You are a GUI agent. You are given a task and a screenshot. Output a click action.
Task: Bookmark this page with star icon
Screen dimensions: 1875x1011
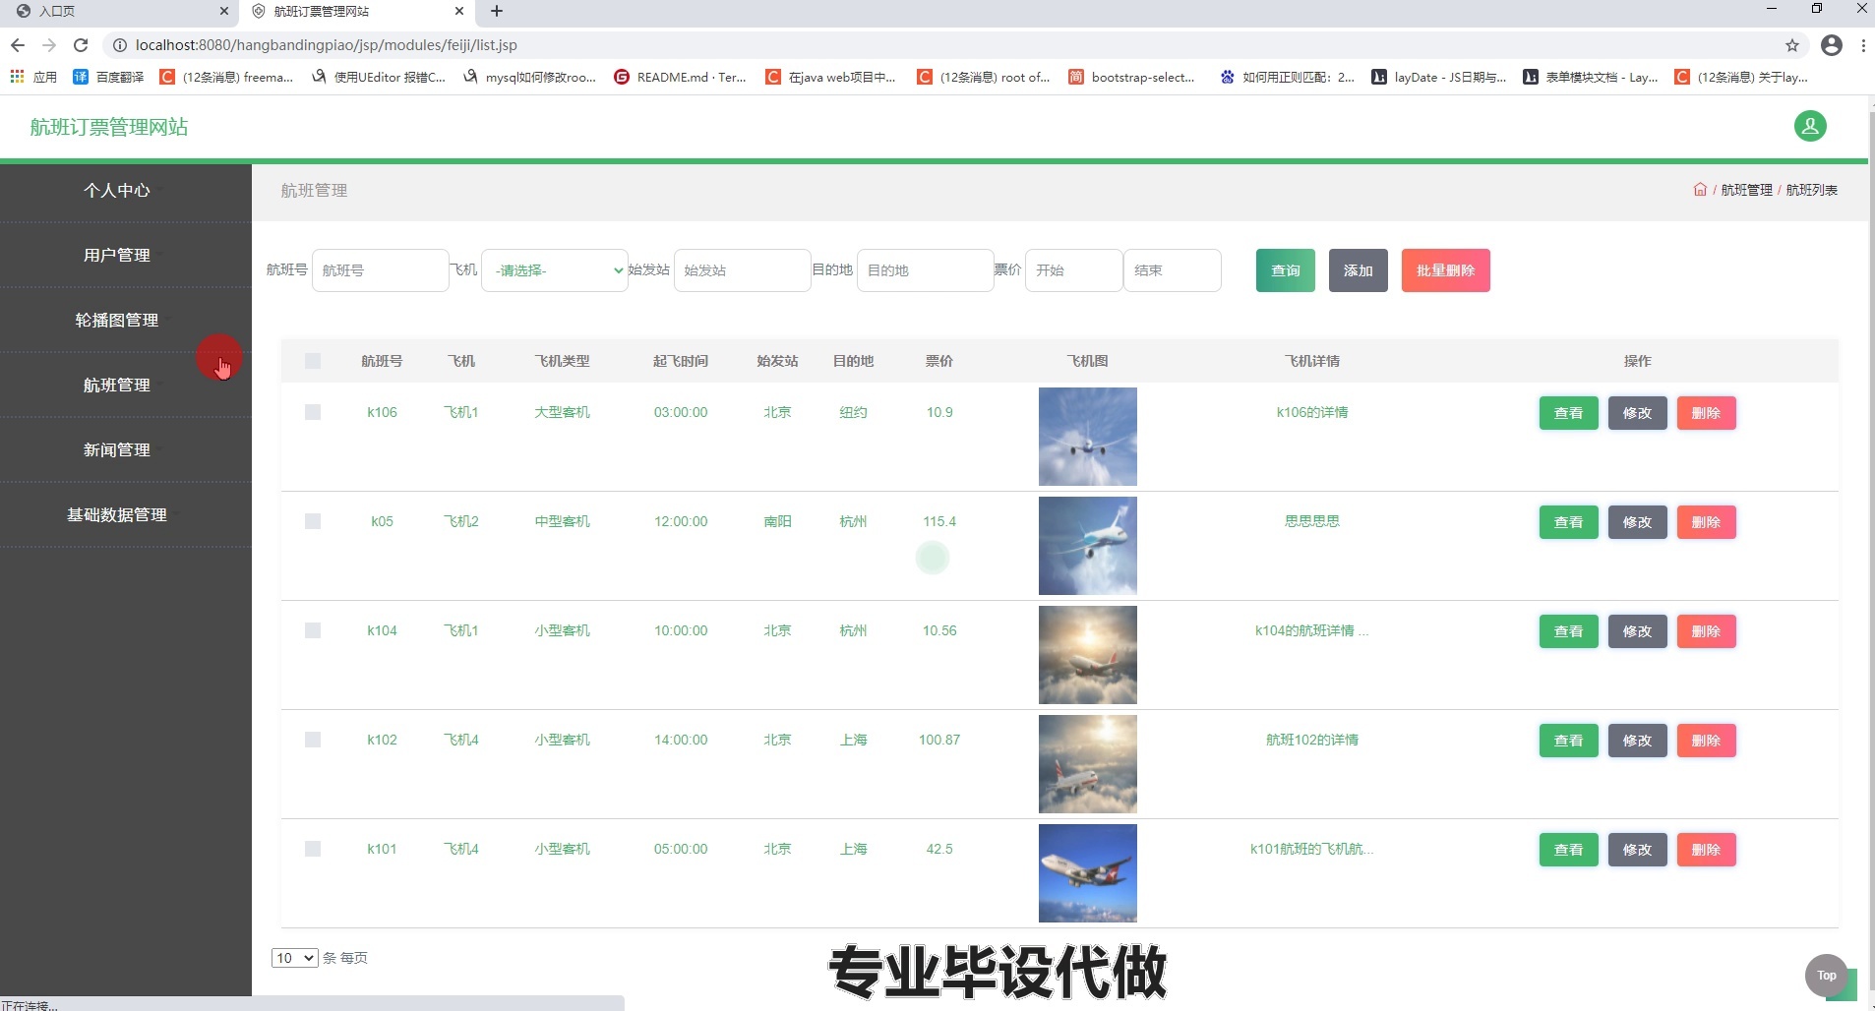click(1792, 45)
